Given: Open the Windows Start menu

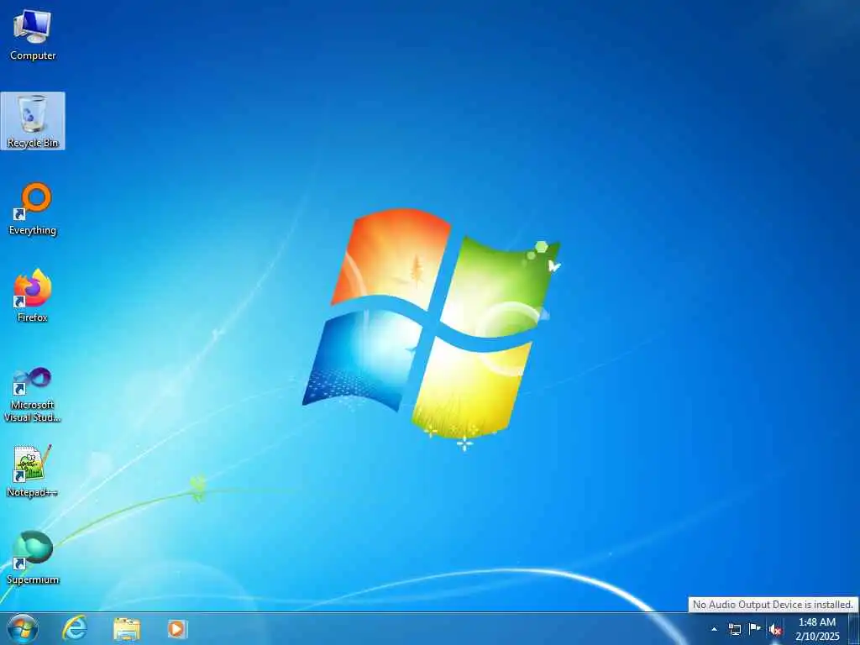Looking at the screenshot, I should [x=23, y=628].
